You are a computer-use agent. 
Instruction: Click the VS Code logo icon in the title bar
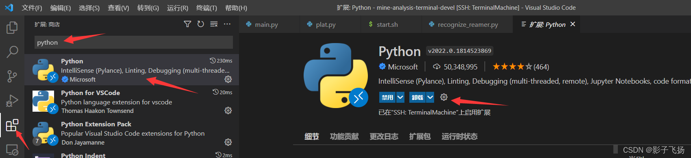(x=9, y=8)
